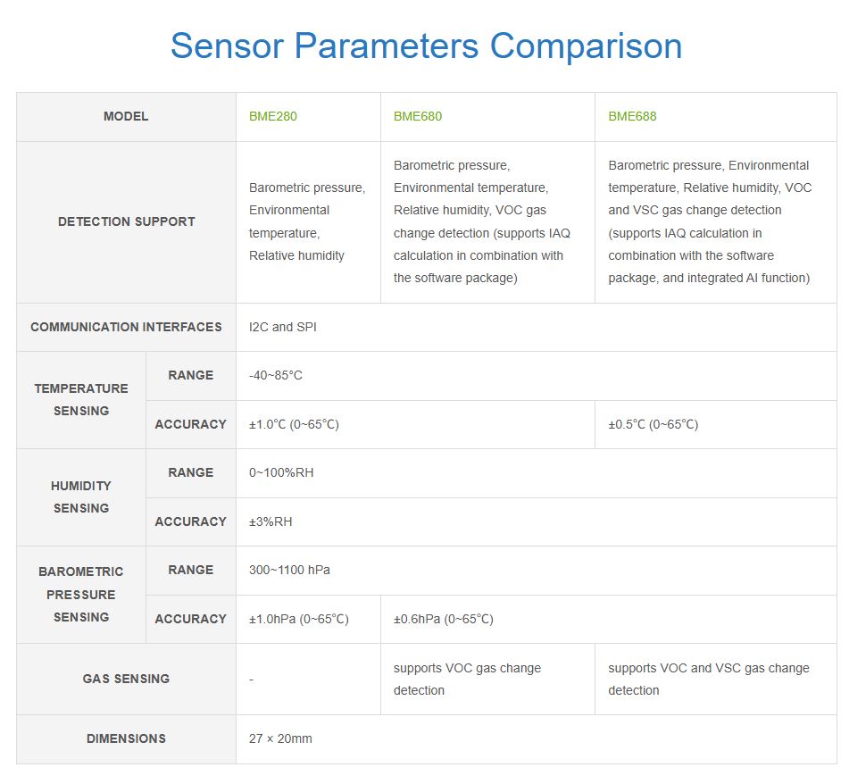Viewport: 849px width, 784px height.
Task: Click the 300~1100 hPa range cell
Action: pyautogui.click(x=289, y=570)
